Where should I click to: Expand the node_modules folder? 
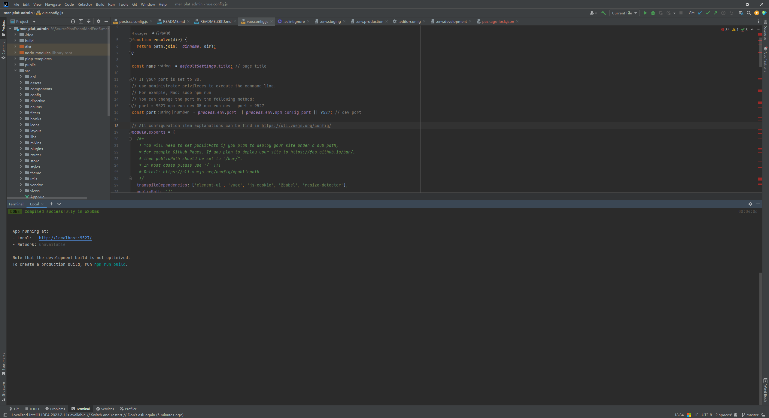pyautogui.click(x=15, y=53)
